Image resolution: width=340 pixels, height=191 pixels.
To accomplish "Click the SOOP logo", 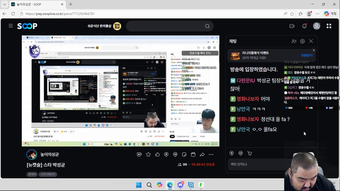I will pyautogui.click(x=27, y=26).
